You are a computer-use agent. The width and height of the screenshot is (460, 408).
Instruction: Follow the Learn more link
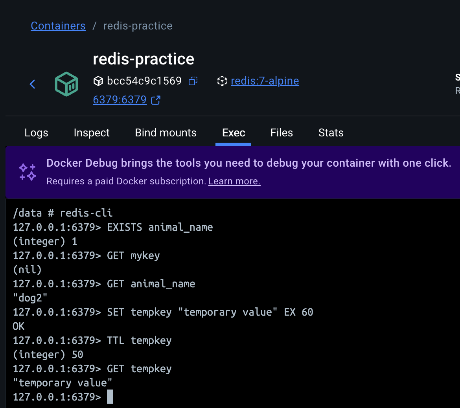[234, 181]
